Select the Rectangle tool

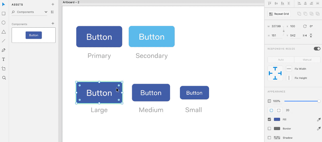tap(3, 14)
